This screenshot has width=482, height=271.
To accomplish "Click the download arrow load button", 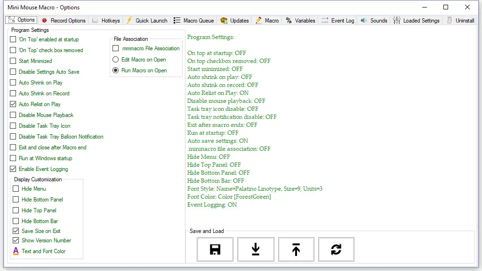I will (x=256, y=249).
